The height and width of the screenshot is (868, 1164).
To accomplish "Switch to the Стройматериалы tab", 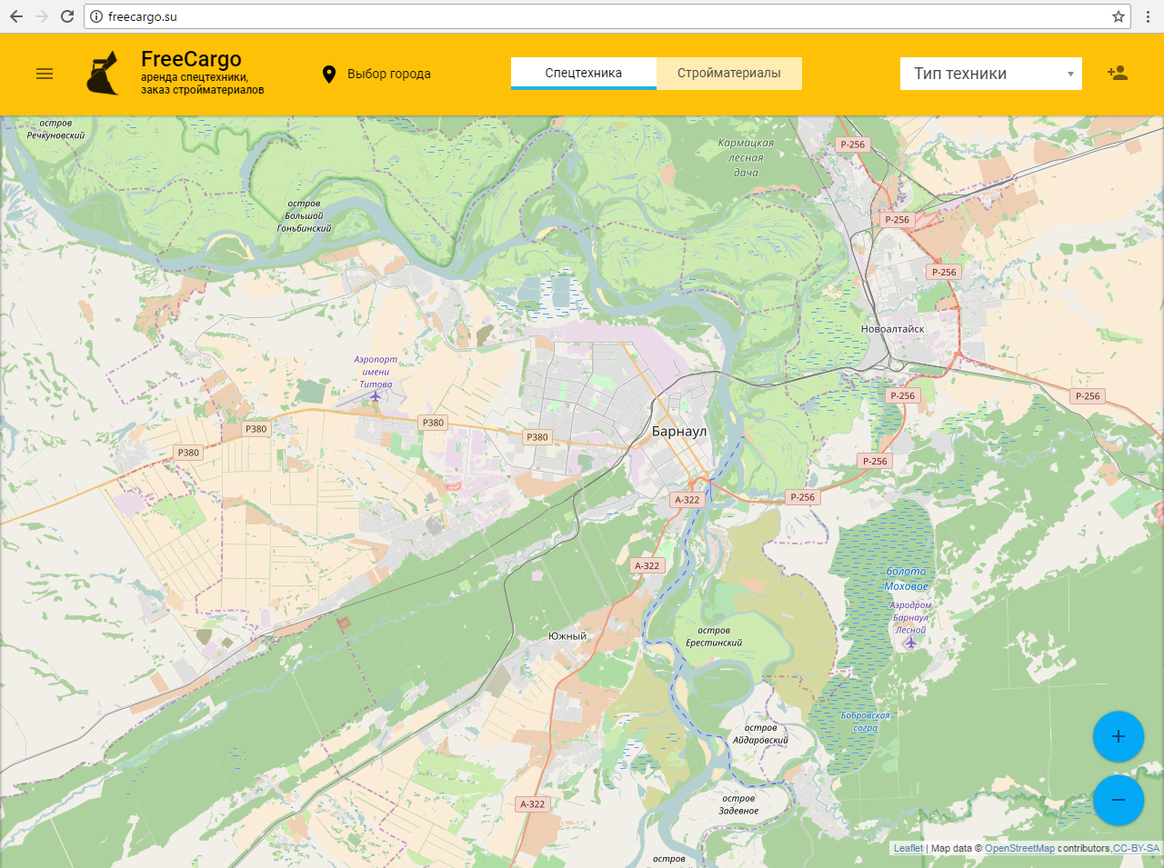I will tap(728, 73).
